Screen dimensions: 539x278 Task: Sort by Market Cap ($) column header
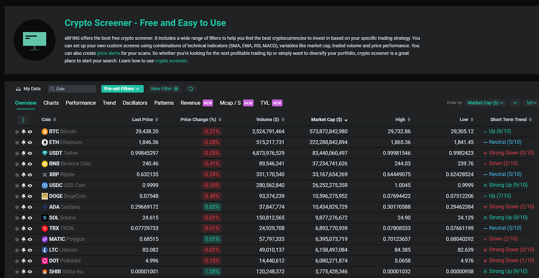point(330,120)
